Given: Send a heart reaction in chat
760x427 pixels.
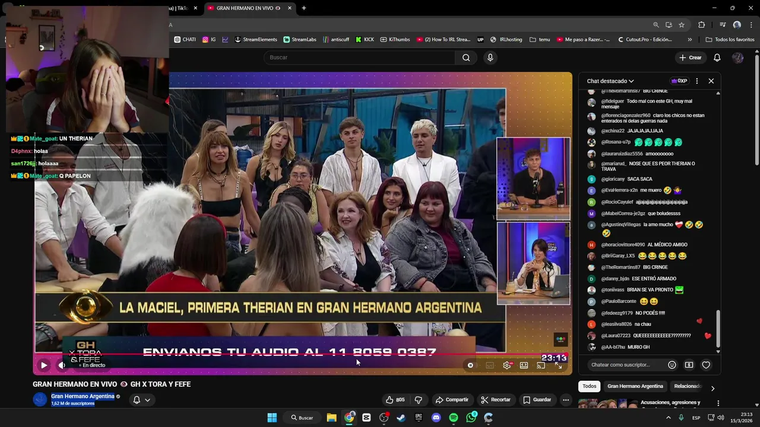Looking at the screenshot, I should [x=706, y=365].
